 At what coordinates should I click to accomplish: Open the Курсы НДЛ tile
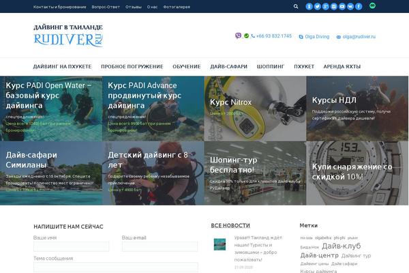point(357,109)
